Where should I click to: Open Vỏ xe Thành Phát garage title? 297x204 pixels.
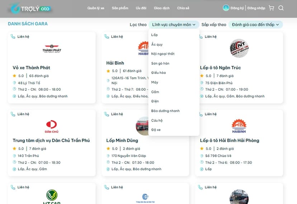[x=32, y=68]
